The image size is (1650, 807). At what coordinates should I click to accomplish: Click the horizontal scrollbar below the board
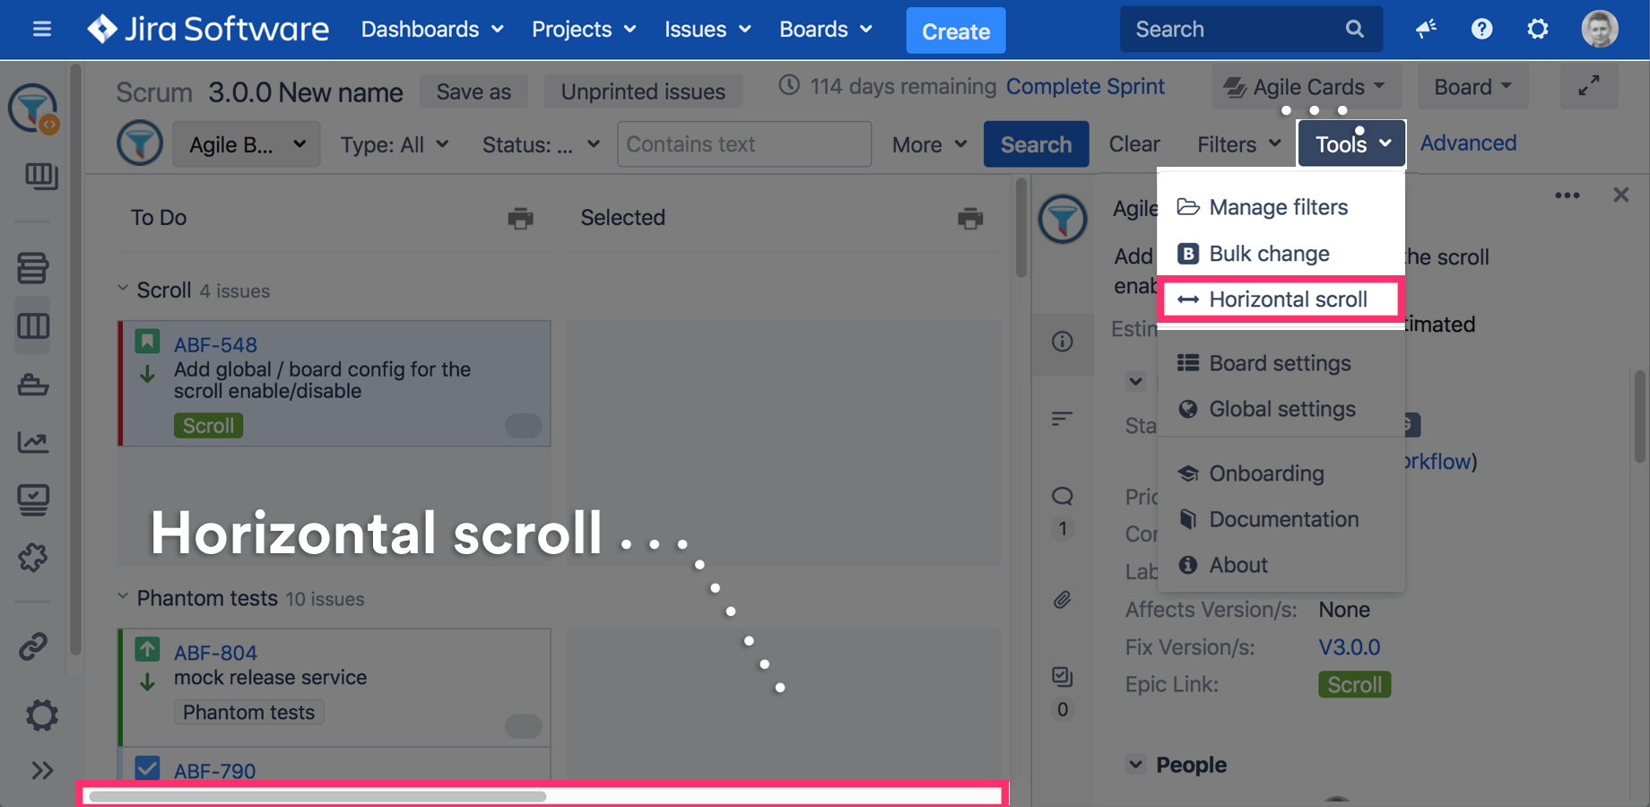318,796
